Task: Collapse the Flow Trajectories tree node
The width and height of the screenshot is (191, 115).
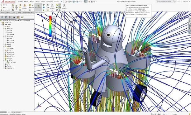Action: pos(4,46)
